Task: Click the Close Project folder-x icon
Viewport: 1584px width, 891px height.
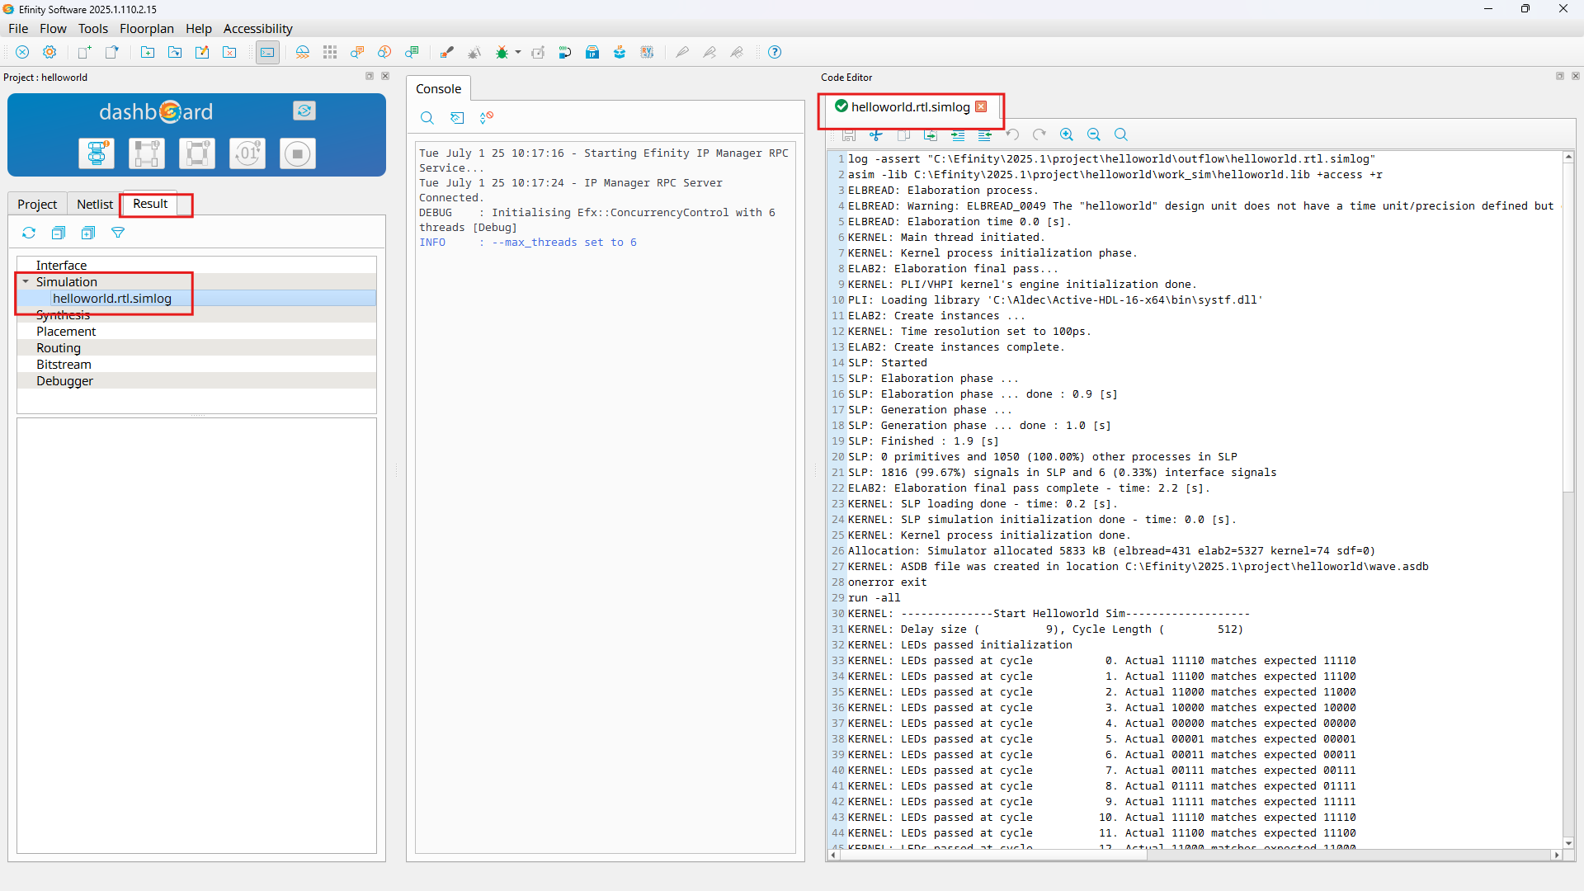Action: pyautogui.click(x=229, y=52)
